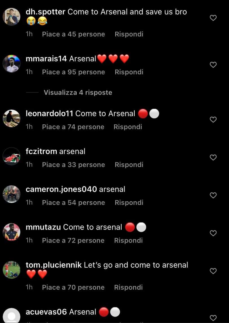View likes 'Piace a 74 persone'
The width and height of the screenshot is (229, 323).
tap(73, 127)
